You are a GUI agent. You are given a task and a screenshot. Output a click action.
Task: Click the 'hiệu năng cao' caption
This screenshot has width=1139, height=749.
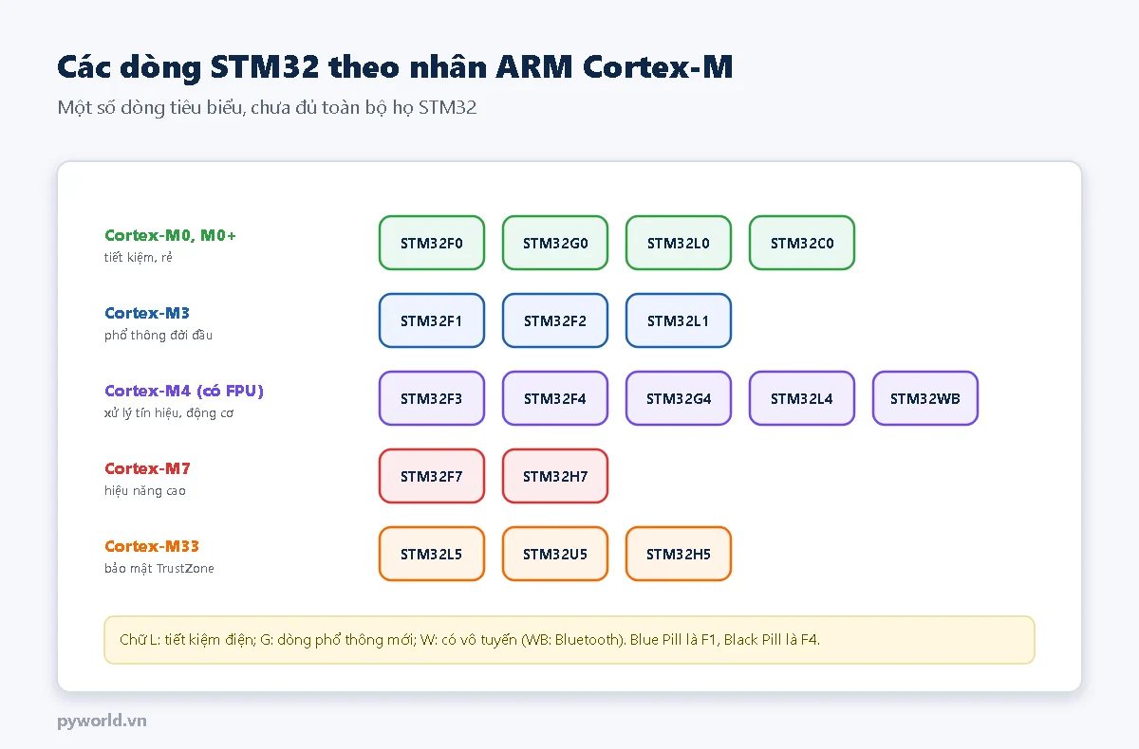(x=145, y=491)
